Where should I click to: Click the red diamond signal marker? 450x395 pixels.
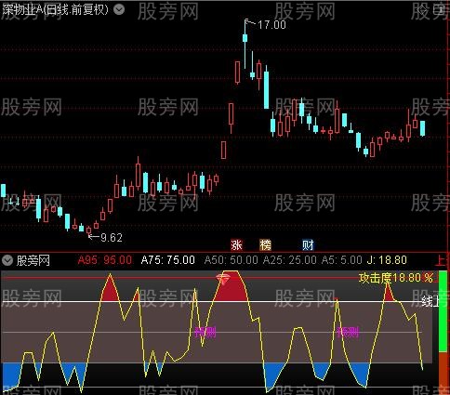coord(223,279)
